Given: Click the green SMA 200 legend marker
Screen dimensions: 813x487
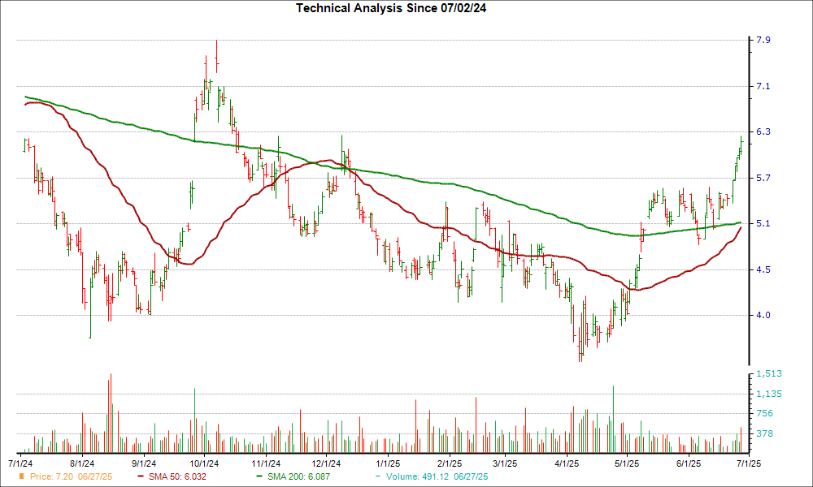Looking at the screenshot, I should [259, 476].
